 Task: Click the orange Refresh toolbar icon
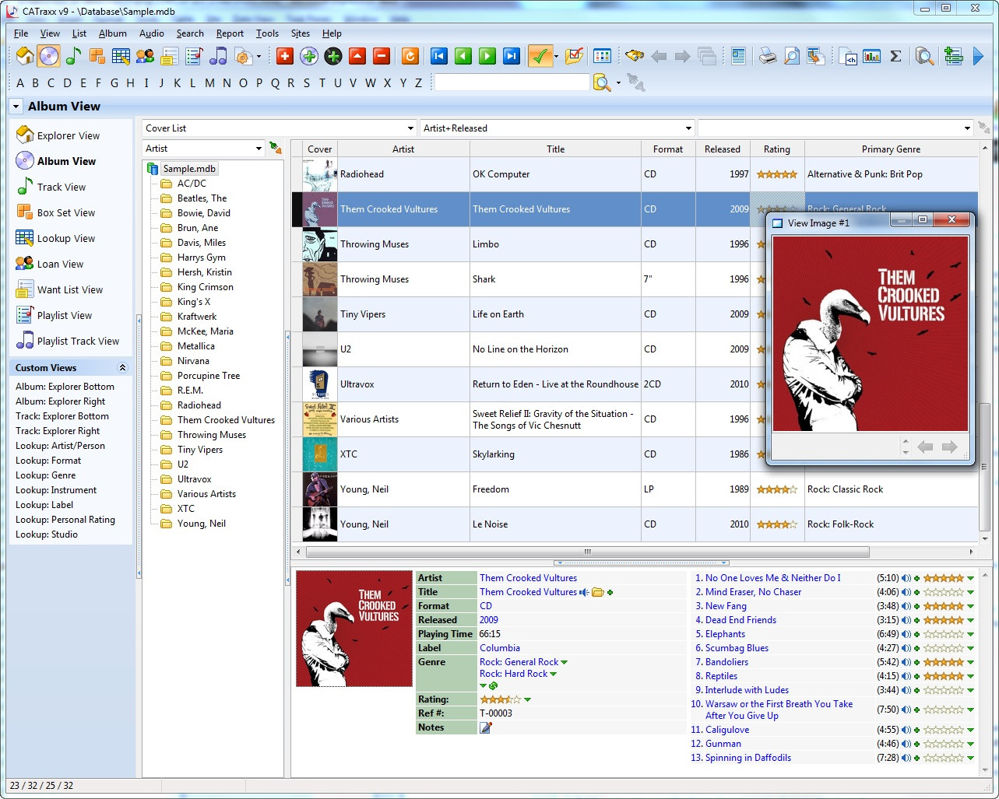[x=410, y=56]
